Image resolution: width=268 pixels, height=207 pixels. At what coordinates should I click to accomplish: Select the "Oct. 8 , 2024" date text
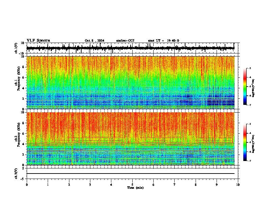click(94, 41)
